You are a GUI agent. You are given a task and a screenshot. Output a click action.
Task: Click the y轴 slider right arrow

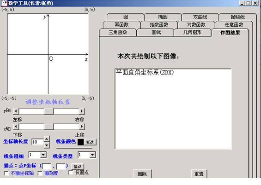click(82, 111)
